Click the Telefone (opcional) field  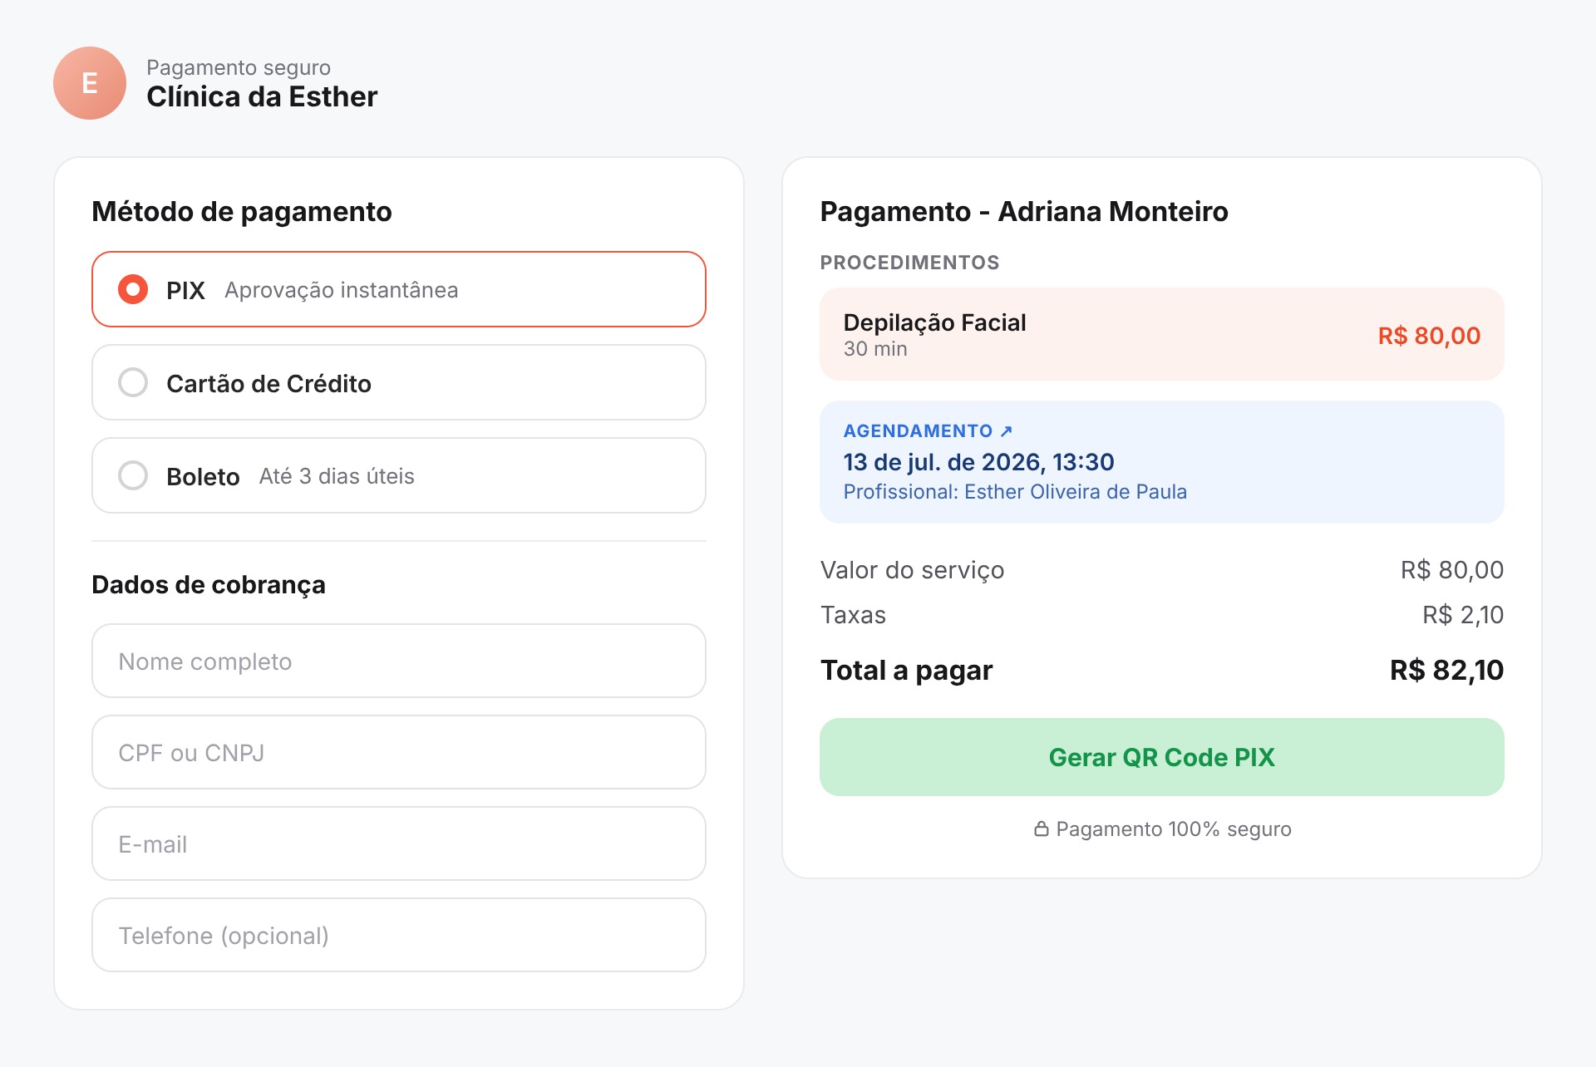pos(399,935)
